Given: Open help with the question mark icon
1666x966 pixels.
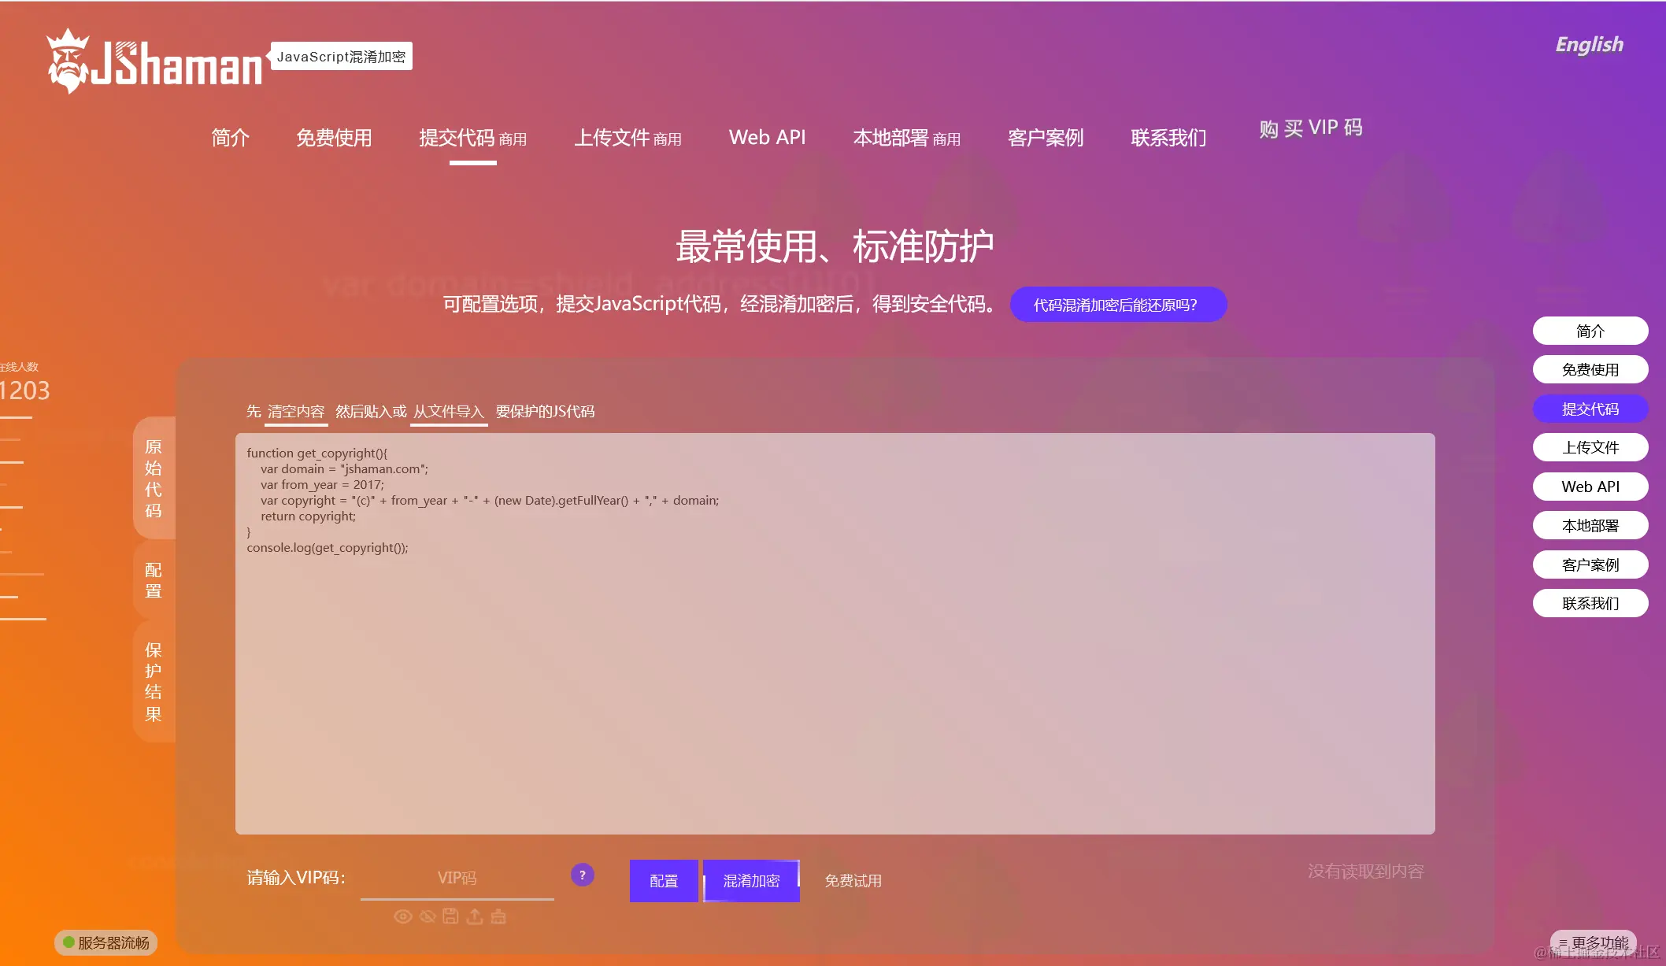Looking at the screenshot, I should pyautogui.click(x=582, y=874).
